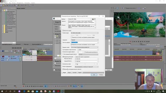Image resolution: width=166 pixels, height=93 pixels.
Task: Click the Количество слоев slider handle
Action: tap(77, 64)
